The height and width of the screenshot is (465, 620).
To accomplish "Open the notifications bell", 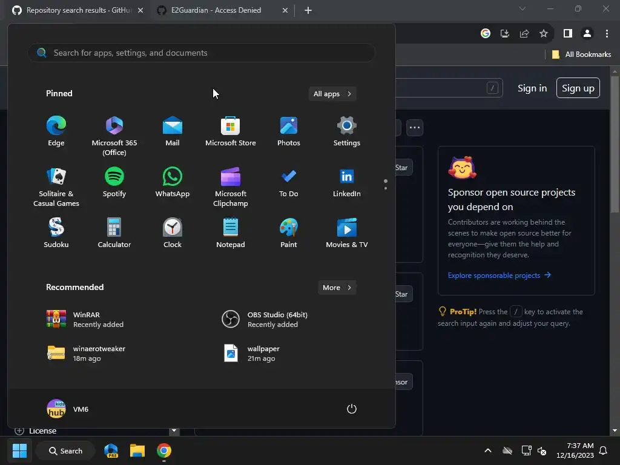I will [x=603, y=450].
